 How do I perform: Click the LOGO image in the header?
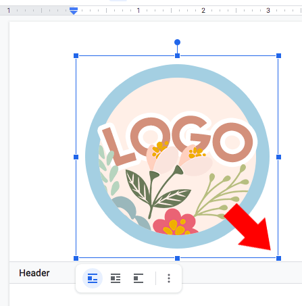point(177,157)
